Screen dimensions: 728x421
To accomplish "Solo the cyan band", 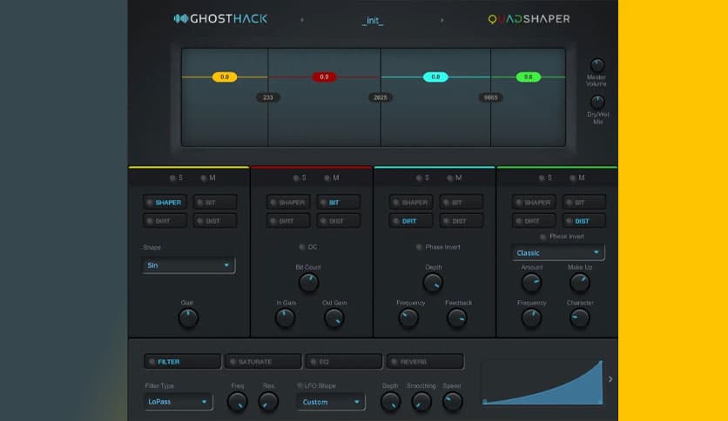I will [x=419, y=177].
